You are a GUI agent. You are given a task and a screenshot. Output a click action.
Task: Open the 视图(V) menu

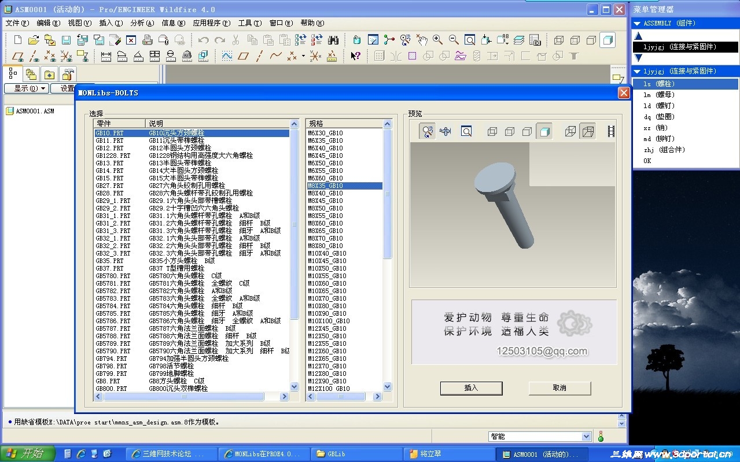click(x=79, y=23)
